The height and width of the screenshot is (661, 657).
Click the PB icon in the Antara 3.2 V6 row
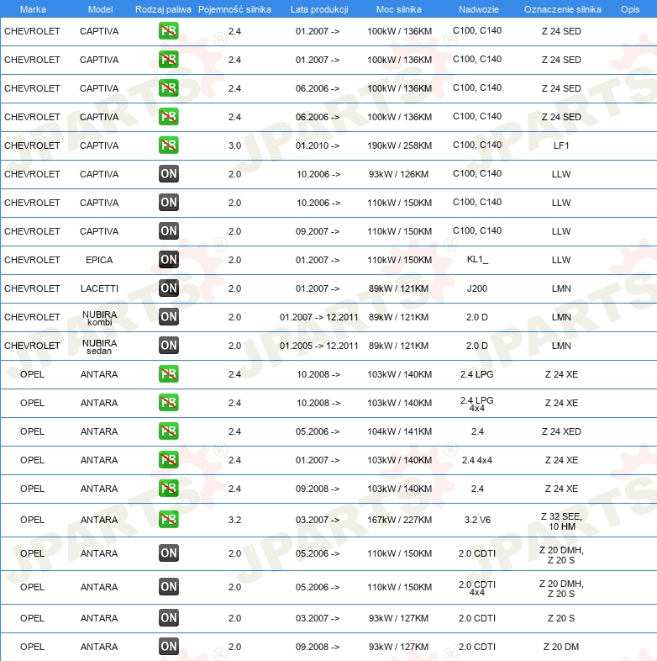169,520
